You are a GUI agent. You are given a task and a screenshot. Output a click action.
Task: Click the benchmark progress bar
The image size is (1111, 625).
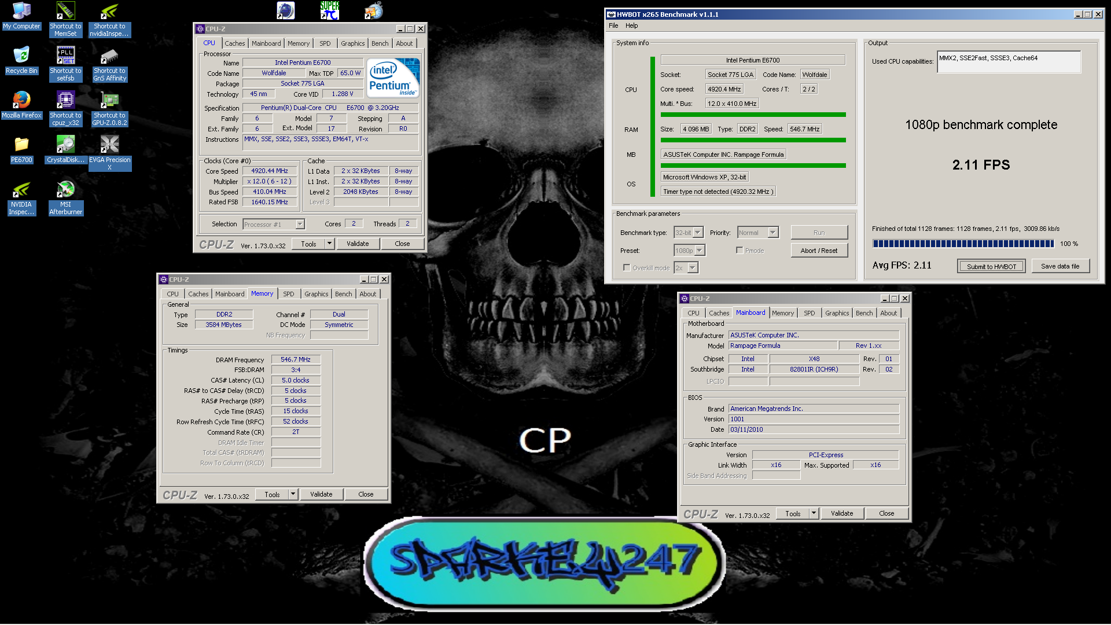pos(963,244)
